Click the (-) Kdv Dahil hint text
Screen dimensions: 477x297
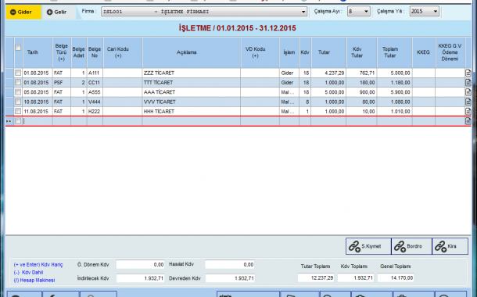(28, 272)
